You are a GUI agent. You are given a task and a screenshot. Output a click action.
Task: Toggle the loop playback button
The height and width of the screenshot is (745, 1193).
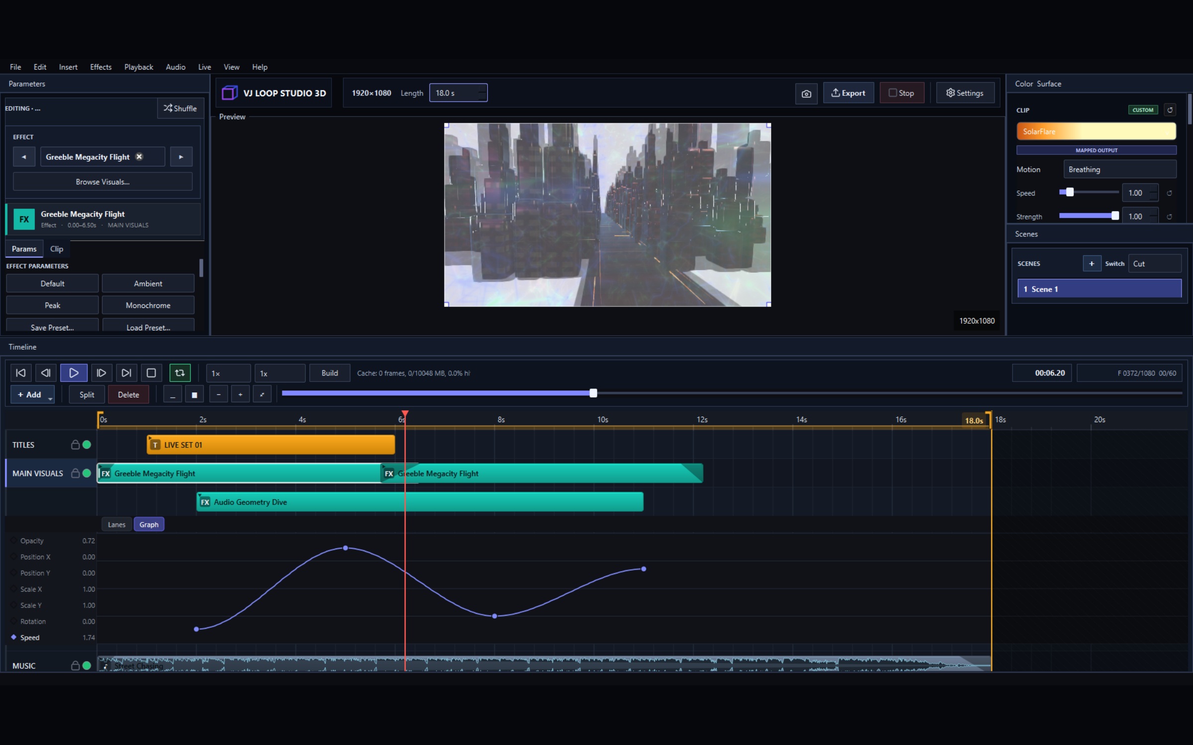pyautogui.click(x=180, y=373)
